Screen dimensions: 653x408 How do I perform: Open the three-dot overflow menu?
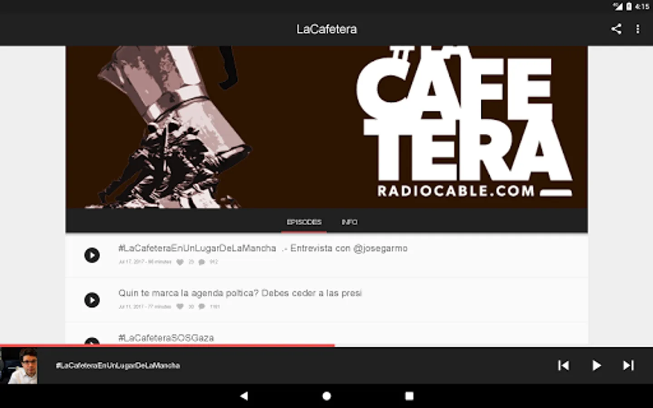click(x=638, y=29)
